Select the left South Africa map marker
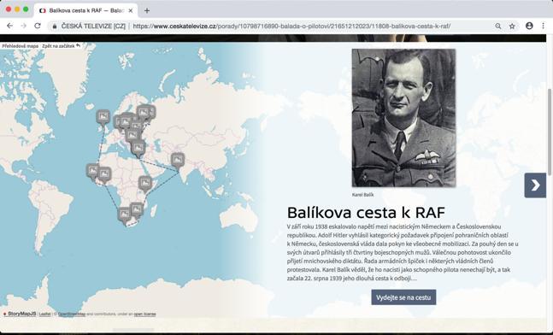The image size is (553, 335). (x=124, y=215)
